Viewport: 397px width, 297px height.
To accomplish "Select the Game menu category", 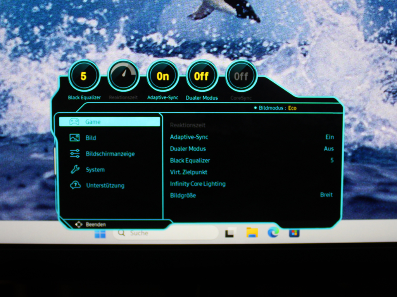I will coord(109,122).
